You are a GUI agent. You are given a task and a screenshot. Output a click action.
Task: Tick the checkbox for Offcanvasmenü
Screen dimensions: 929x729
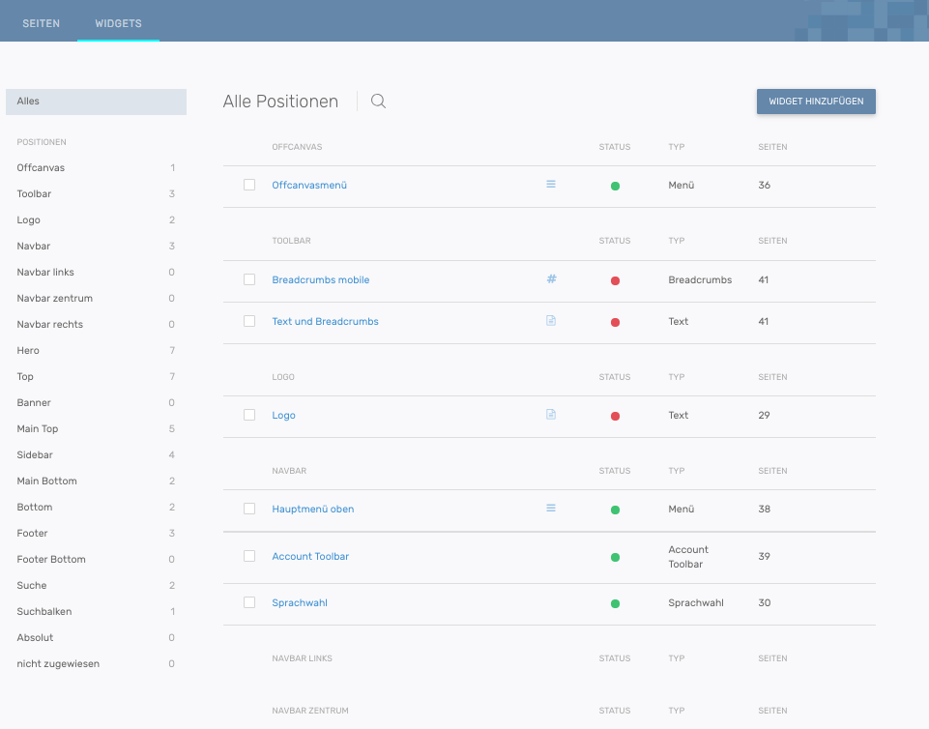pos(249,185)
